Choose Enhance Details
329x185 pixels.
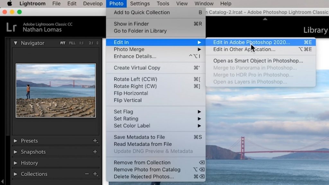pos(156,56)
